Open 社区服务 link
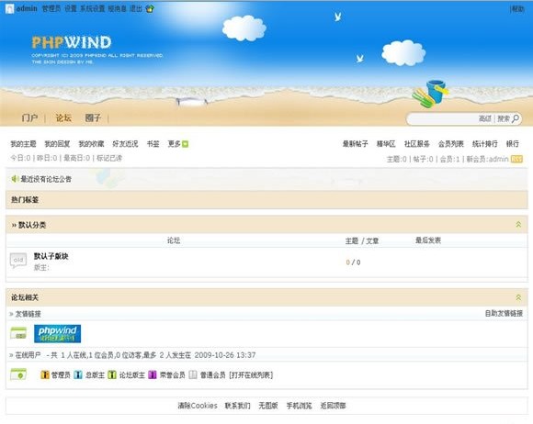The image size is (533, 424). 416,144
